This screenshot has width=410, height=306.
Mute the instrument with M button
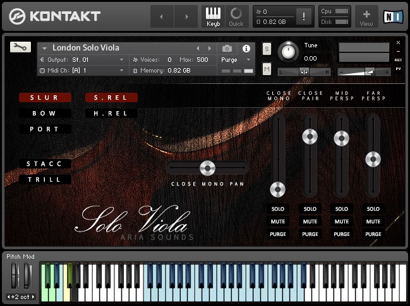point(267,69)
